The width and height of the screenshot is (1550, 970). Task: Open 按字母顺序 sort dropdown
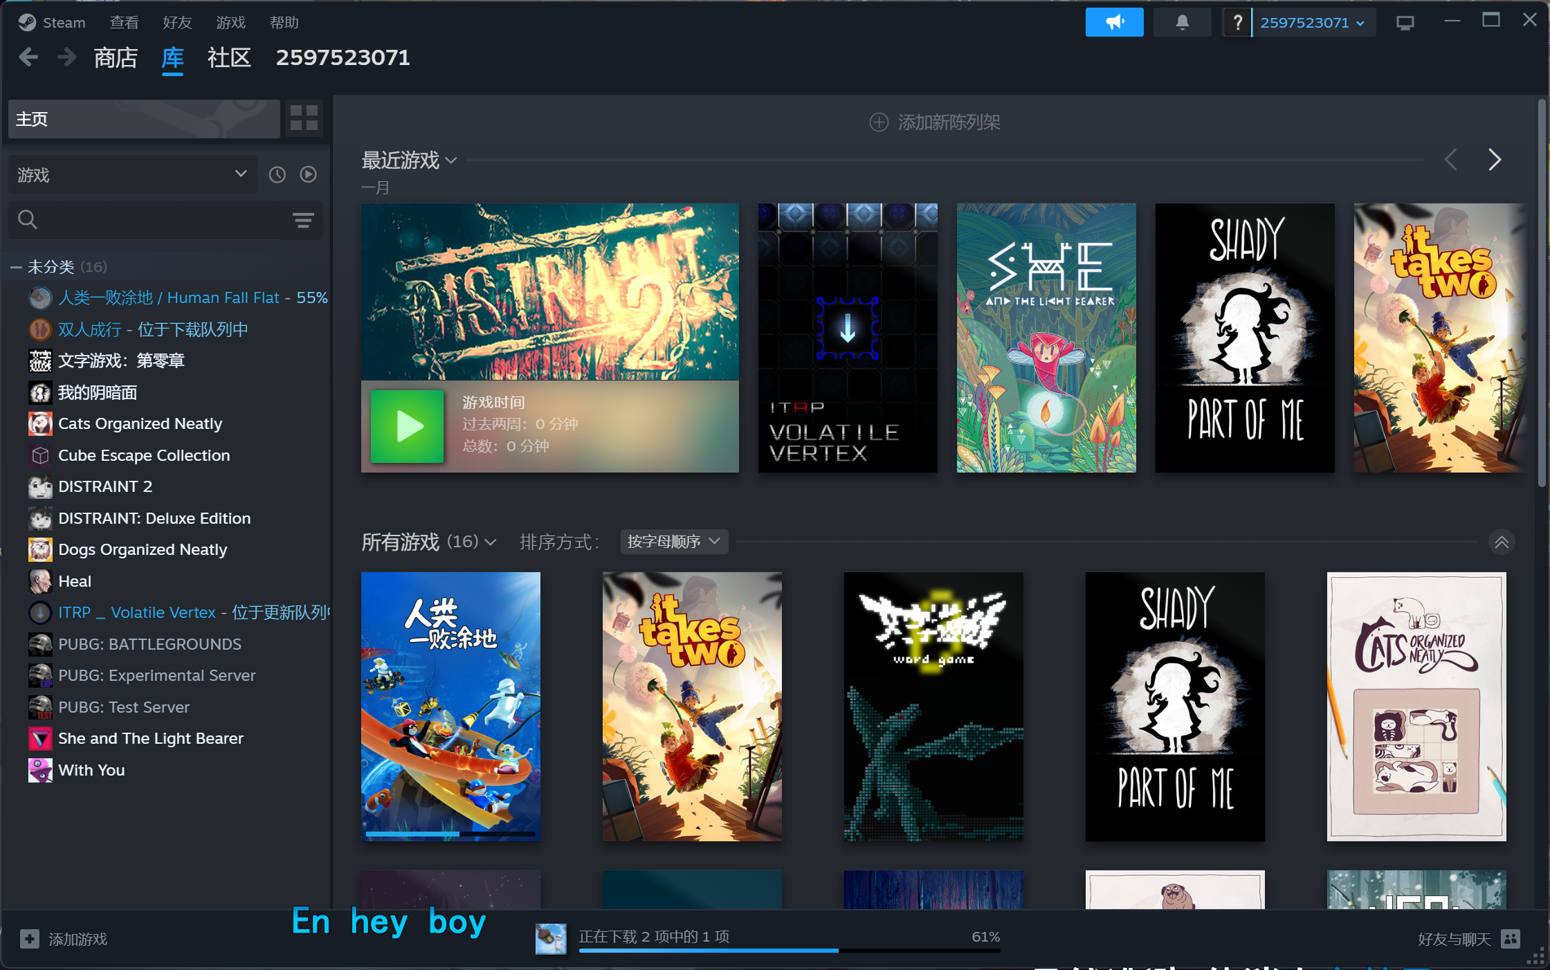673,542
